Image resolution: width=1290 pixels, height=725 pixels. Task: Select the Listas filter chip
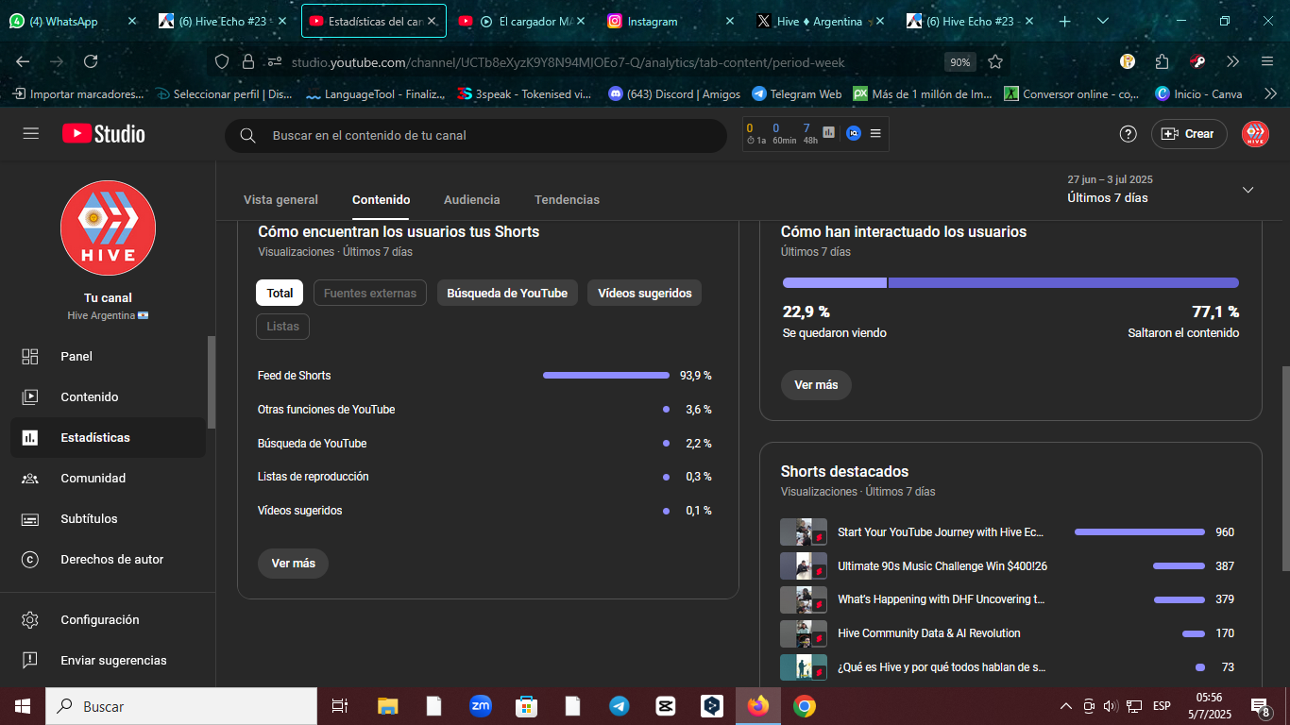pos(282,326)
